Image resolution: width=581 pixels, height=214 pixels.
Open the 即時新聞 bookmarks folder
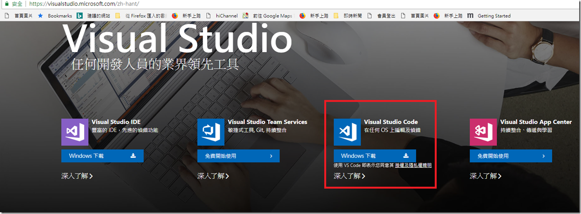[348, 16]
